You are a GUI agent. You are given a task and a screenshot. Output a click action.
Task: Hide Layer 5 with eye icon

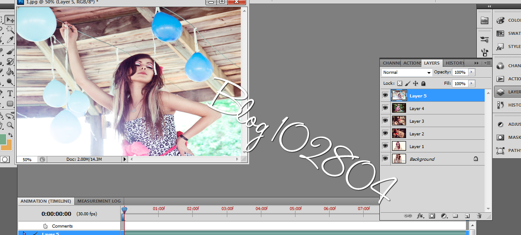[386, 96]
